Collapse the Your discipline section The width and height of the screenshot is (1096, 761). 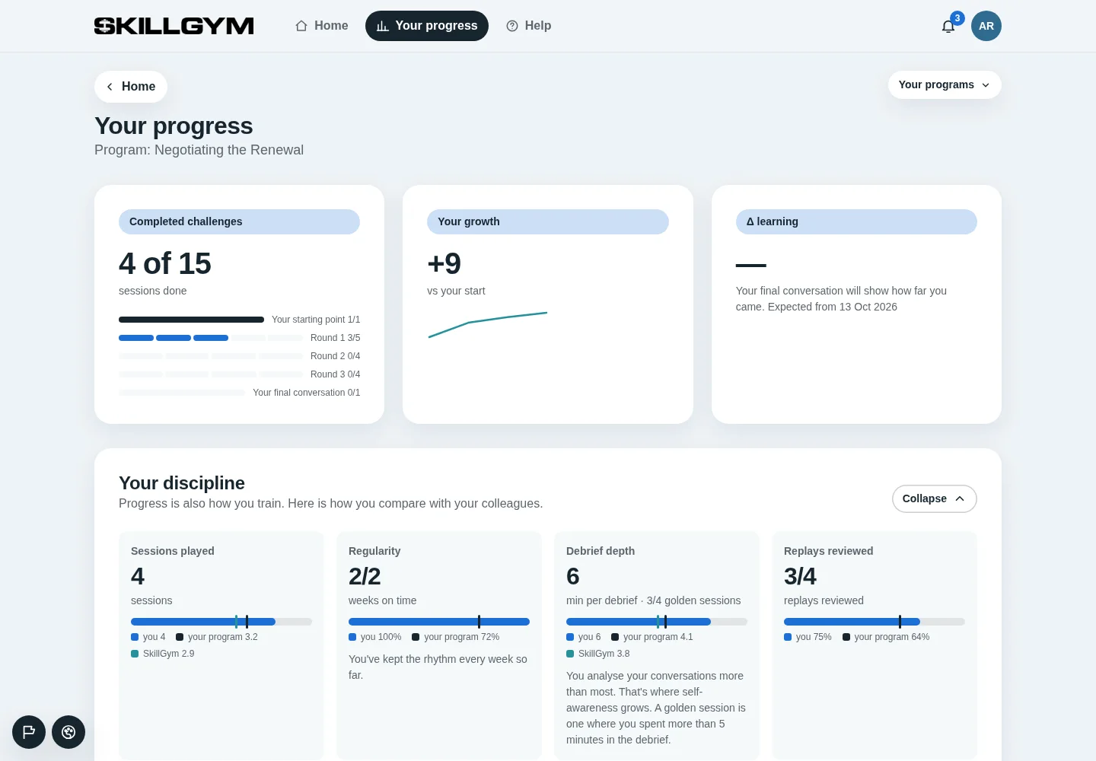tap(935, 498)
